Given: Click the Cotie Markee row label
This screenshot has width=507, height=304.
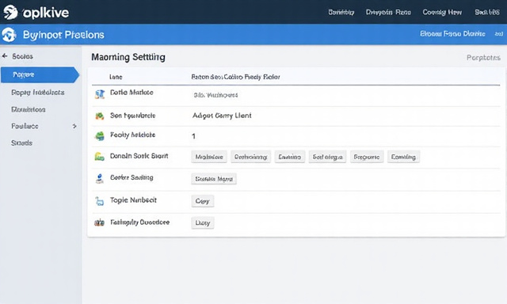Looking at the screenshot, I should (132, 93).
